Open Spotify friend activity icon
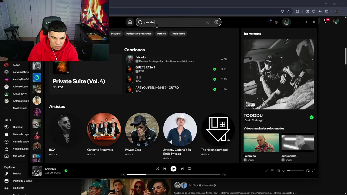The image size is (347, 195). [x=276, y=22]
